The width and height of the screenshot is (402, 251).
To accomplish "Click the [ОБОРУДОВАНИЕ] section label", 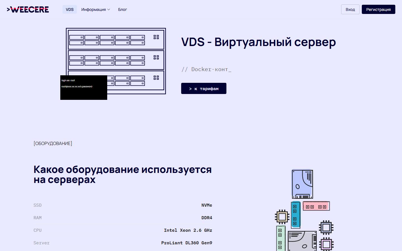I will point(53,143).
